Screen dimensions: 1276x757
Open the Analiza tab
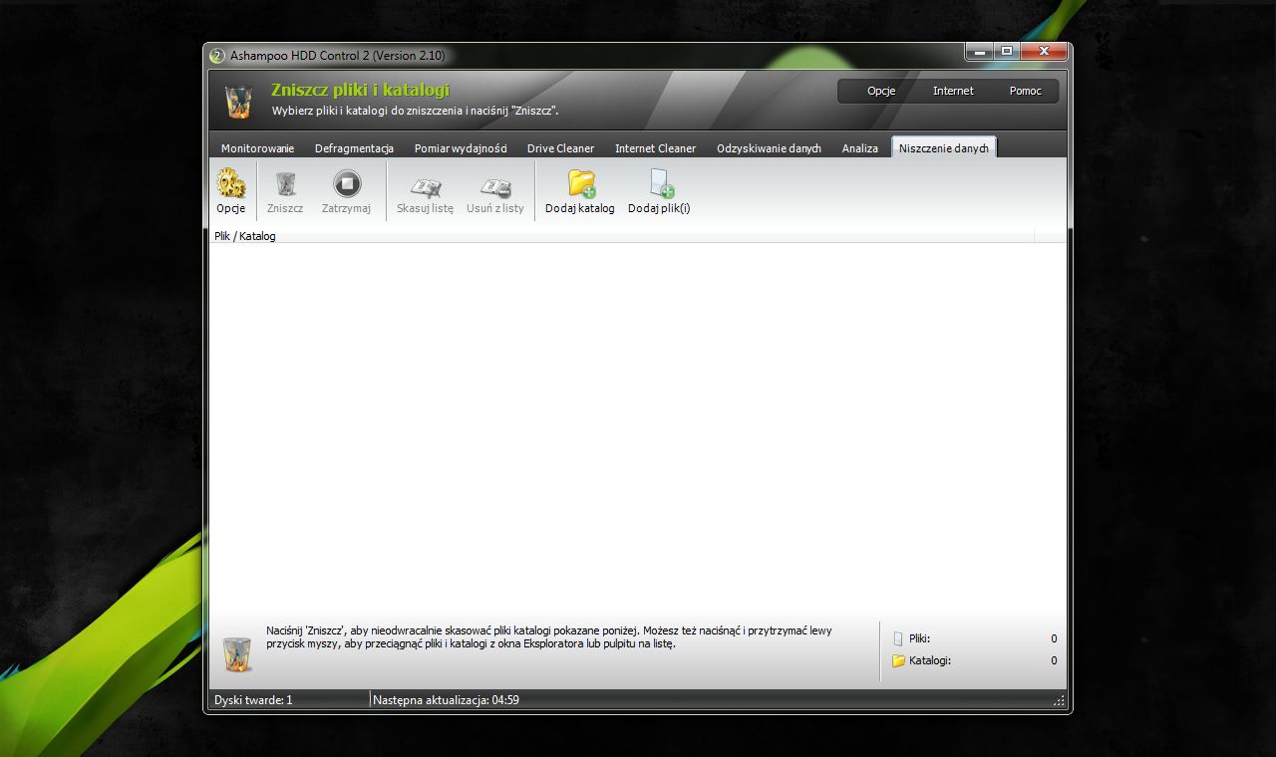point(859,148)
